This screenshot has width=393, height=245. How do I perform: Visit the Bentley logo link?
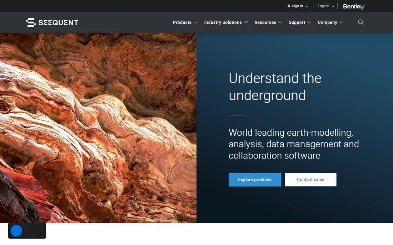[353, 6]
